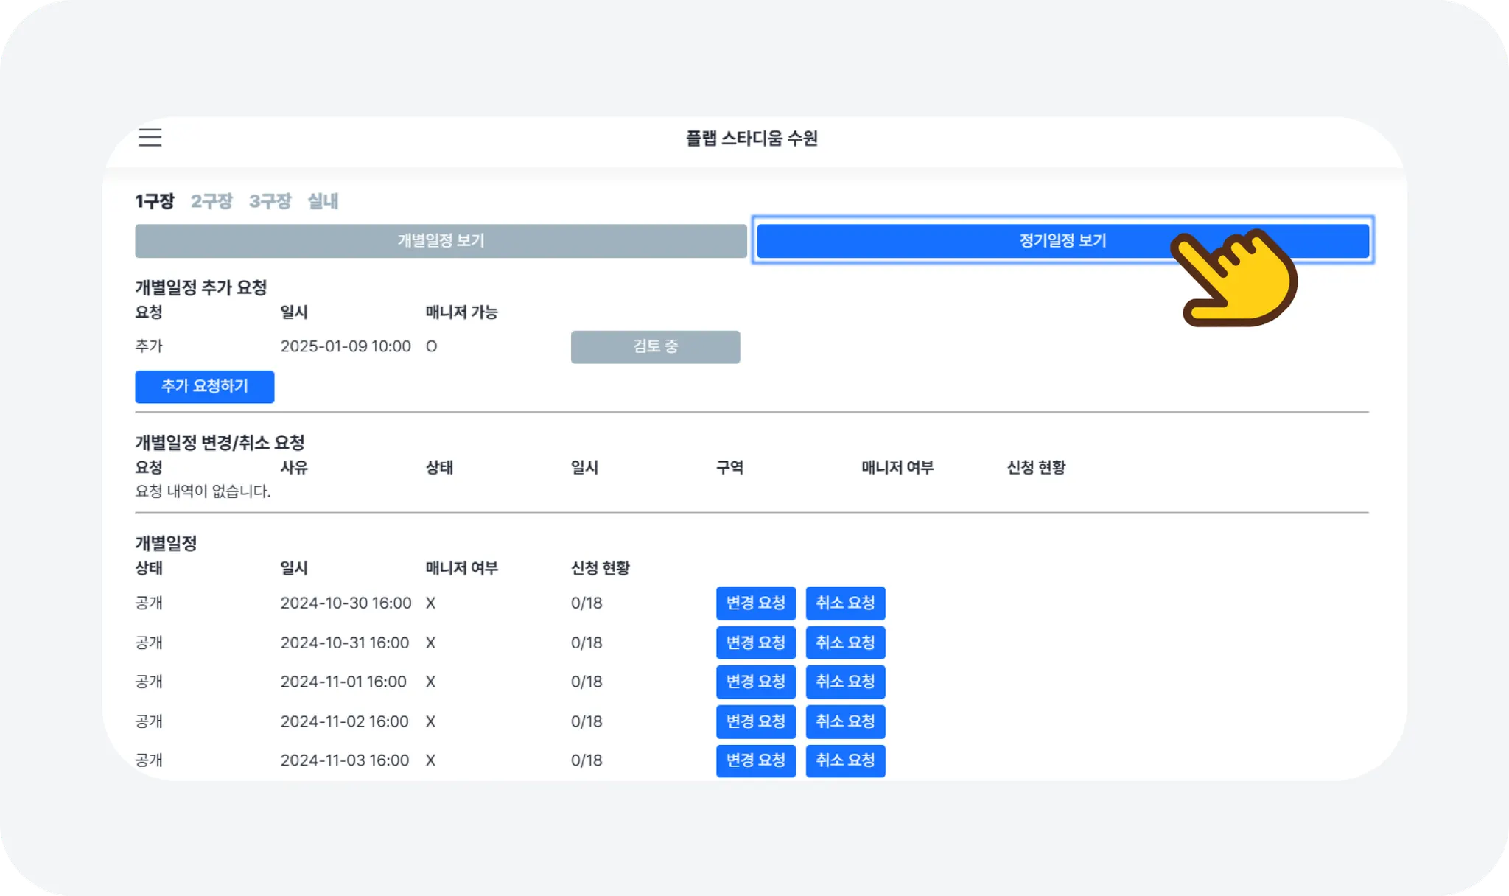1509x896 pixels.
Task: Switch to the 3구장 tab
Action: 270,201
